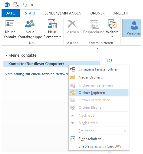This screenshot has height=154, width=143.
Task: Open the DATEI tab
Action: [10, 13]
